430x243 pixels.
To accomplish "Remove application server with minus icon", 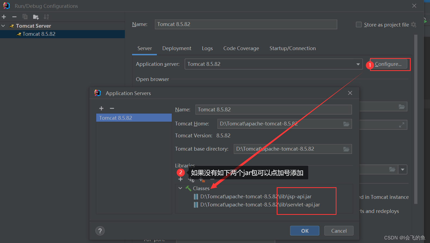I will pyautogui.click(x=112, y=108).
